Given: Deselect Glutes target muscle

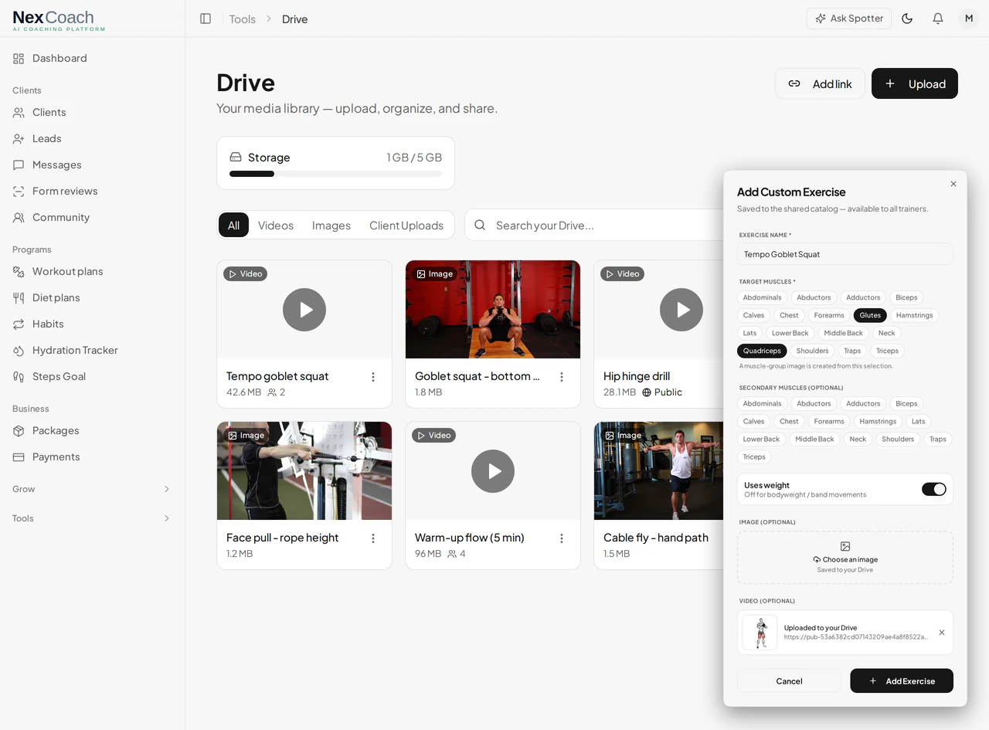Looking at the screenshot, I should point(870,315).
